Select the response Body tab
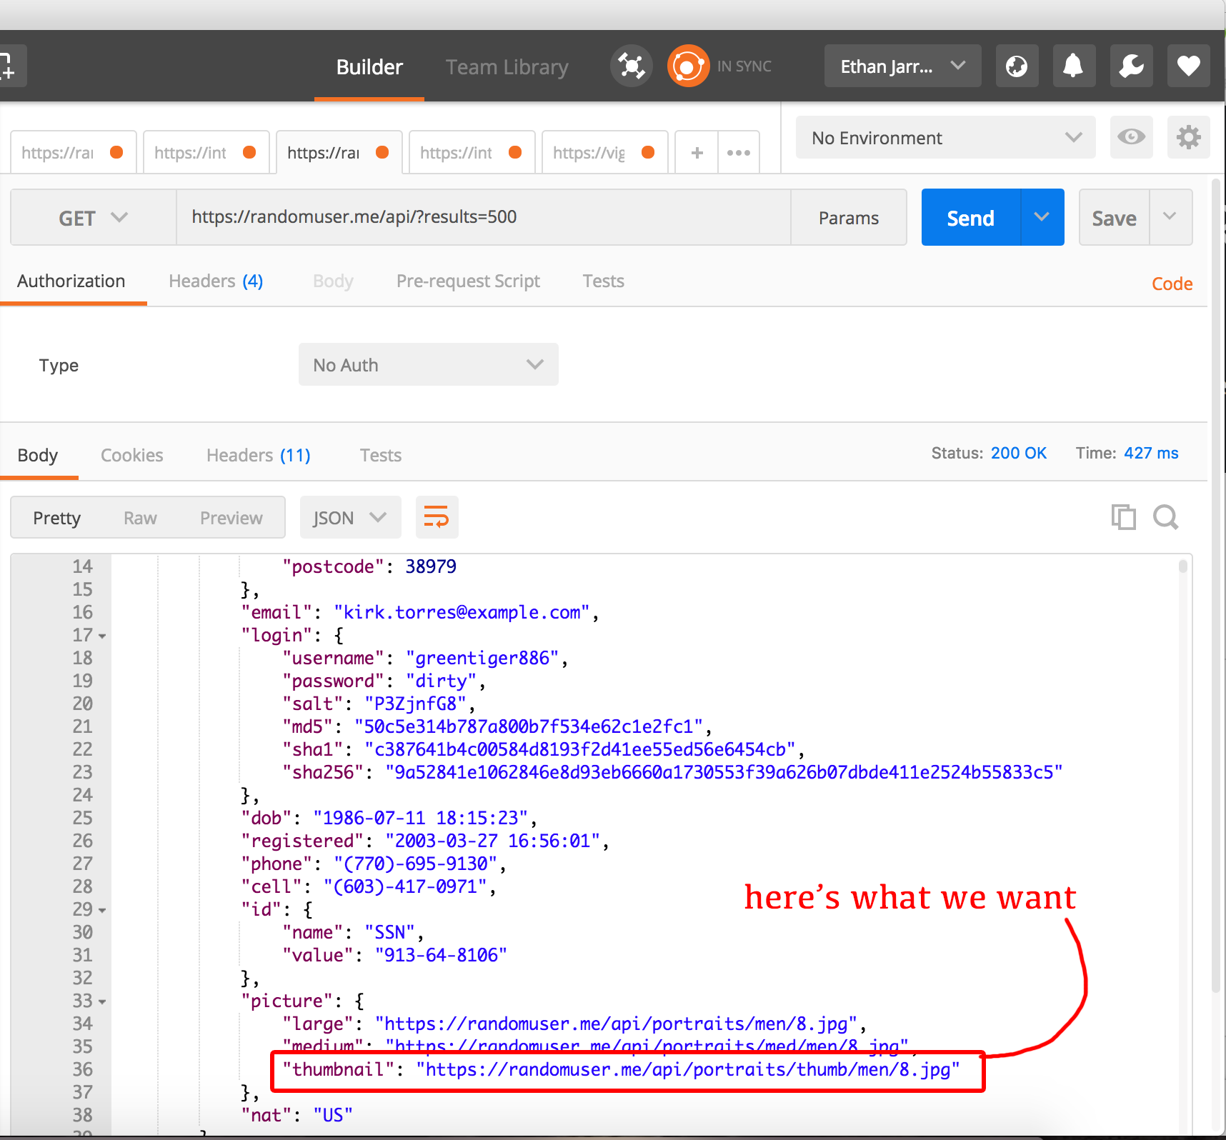 click(38, 455)
